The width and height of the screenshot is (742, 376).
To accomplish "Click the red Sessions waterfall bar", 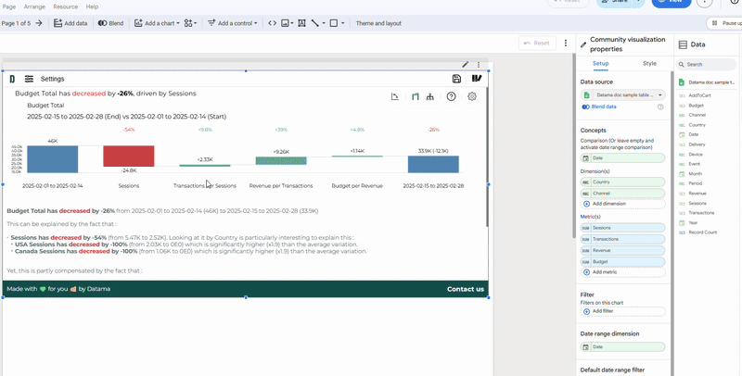I will pos(129,156).
